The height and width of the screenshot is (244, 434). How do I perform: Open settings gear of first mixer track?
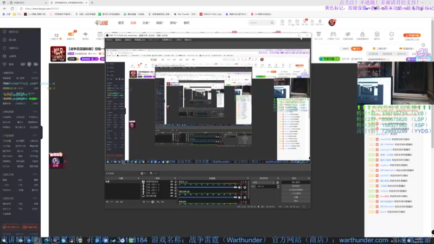coord(245,188)
